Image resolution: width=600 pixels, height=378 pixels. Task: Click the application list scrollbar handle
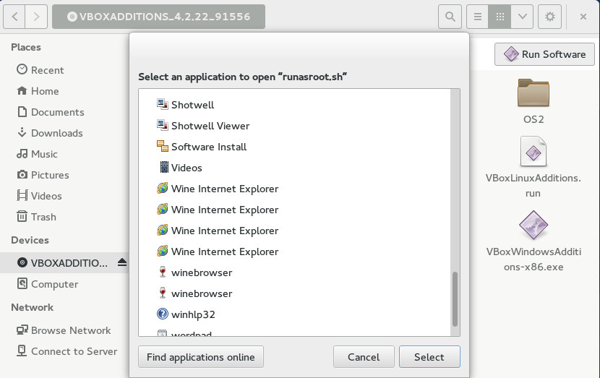[455, 298]
